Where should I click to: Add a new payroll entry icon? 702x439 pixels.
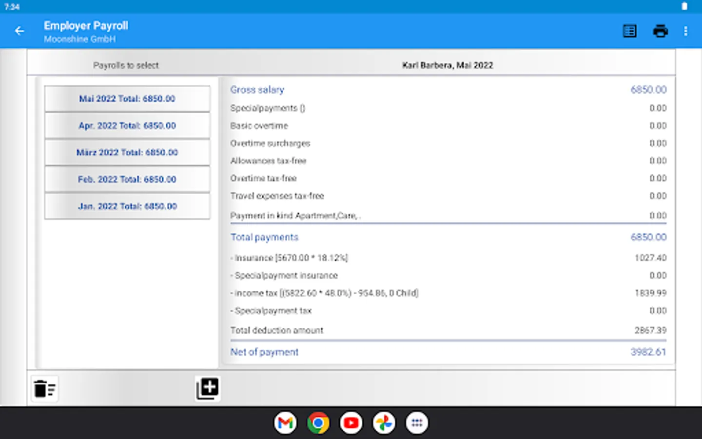tap(208, 389)
